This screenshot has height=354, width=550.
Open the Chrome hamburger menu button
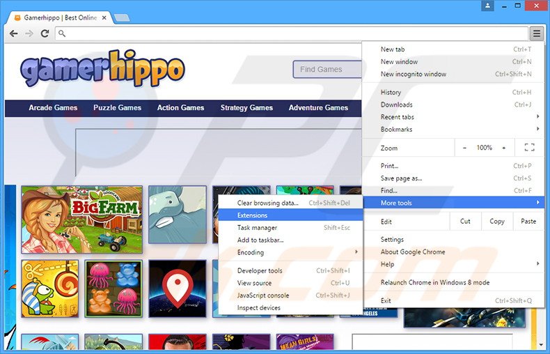[536, 33]
